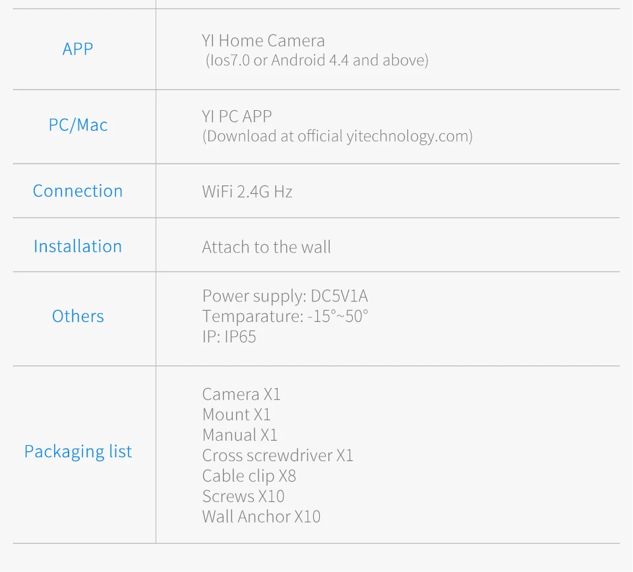
Task: Click the Camera X1 item
Action: tap(241, 395)
